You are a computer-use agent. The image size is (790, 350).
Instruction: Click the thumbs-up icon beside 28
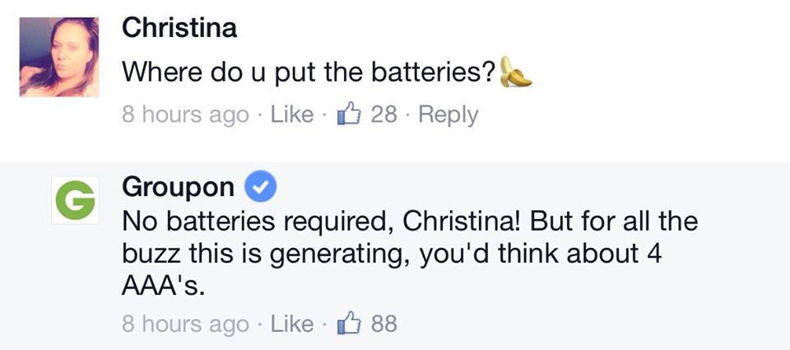[x=350, y=114]
